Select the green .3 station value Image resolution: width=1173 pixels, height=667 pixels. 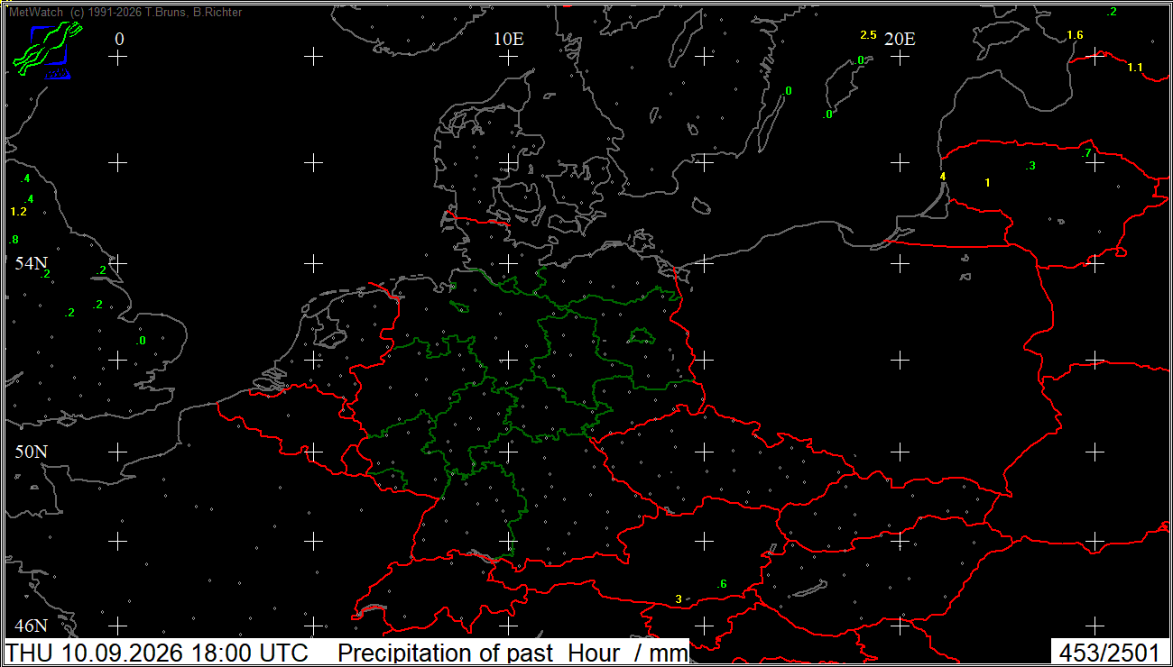click(x=1030, y=166)
